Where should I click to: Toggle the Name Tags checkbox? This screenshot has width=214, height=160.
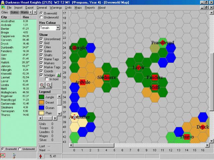click(x=41, y=59)
